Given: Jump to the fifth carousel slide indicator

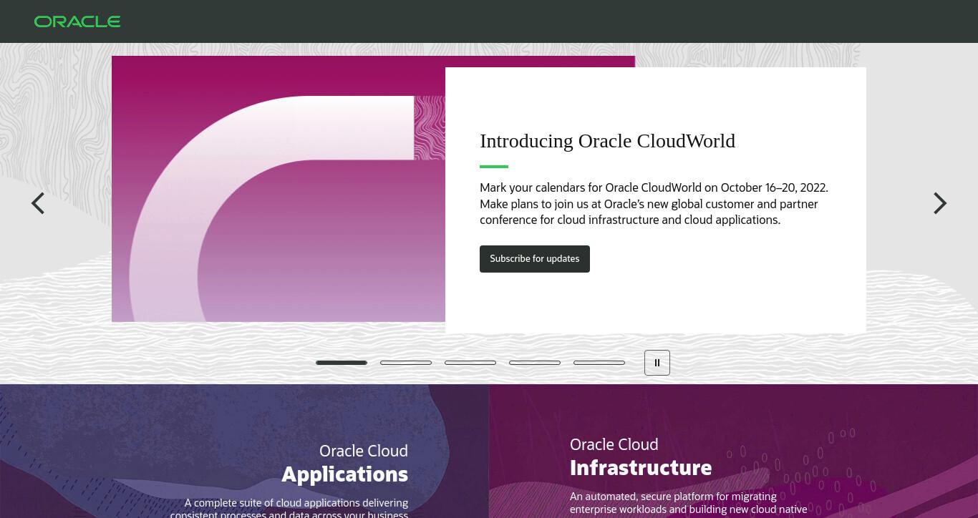Looking at the screenshot, I should [599, 363].
